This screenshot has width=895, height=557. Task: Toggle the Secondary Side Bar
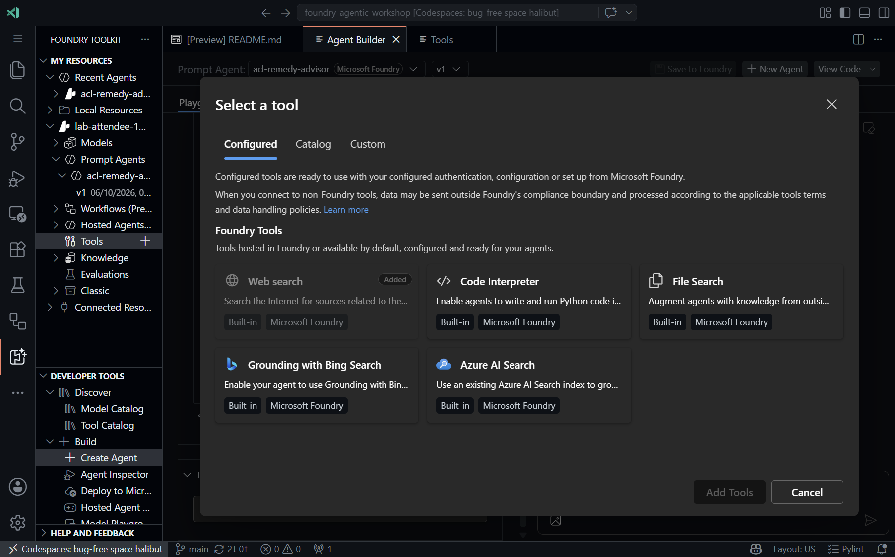(884, 13)
